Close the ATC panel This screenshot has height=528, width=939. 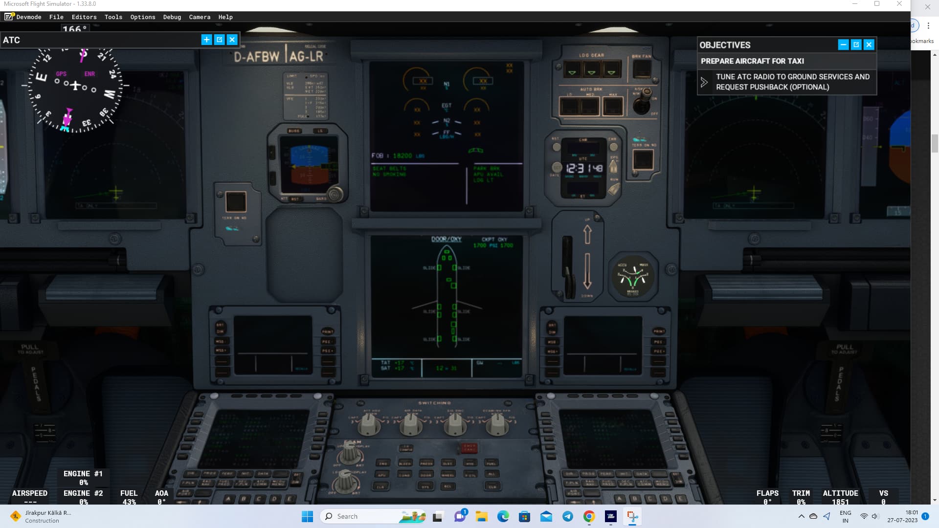pyautogui.click(x=232, y=40)
